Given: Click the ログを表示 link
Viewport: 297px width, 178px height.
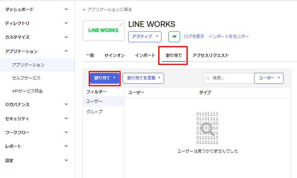Looking at the screenshot, I should point(194,36).
